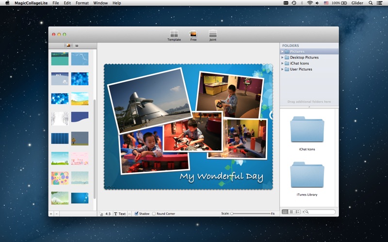Expand the iChat Icons folder tree
Image resolution: width=388 pixels, height=242 pixels.
pos(282,63)
